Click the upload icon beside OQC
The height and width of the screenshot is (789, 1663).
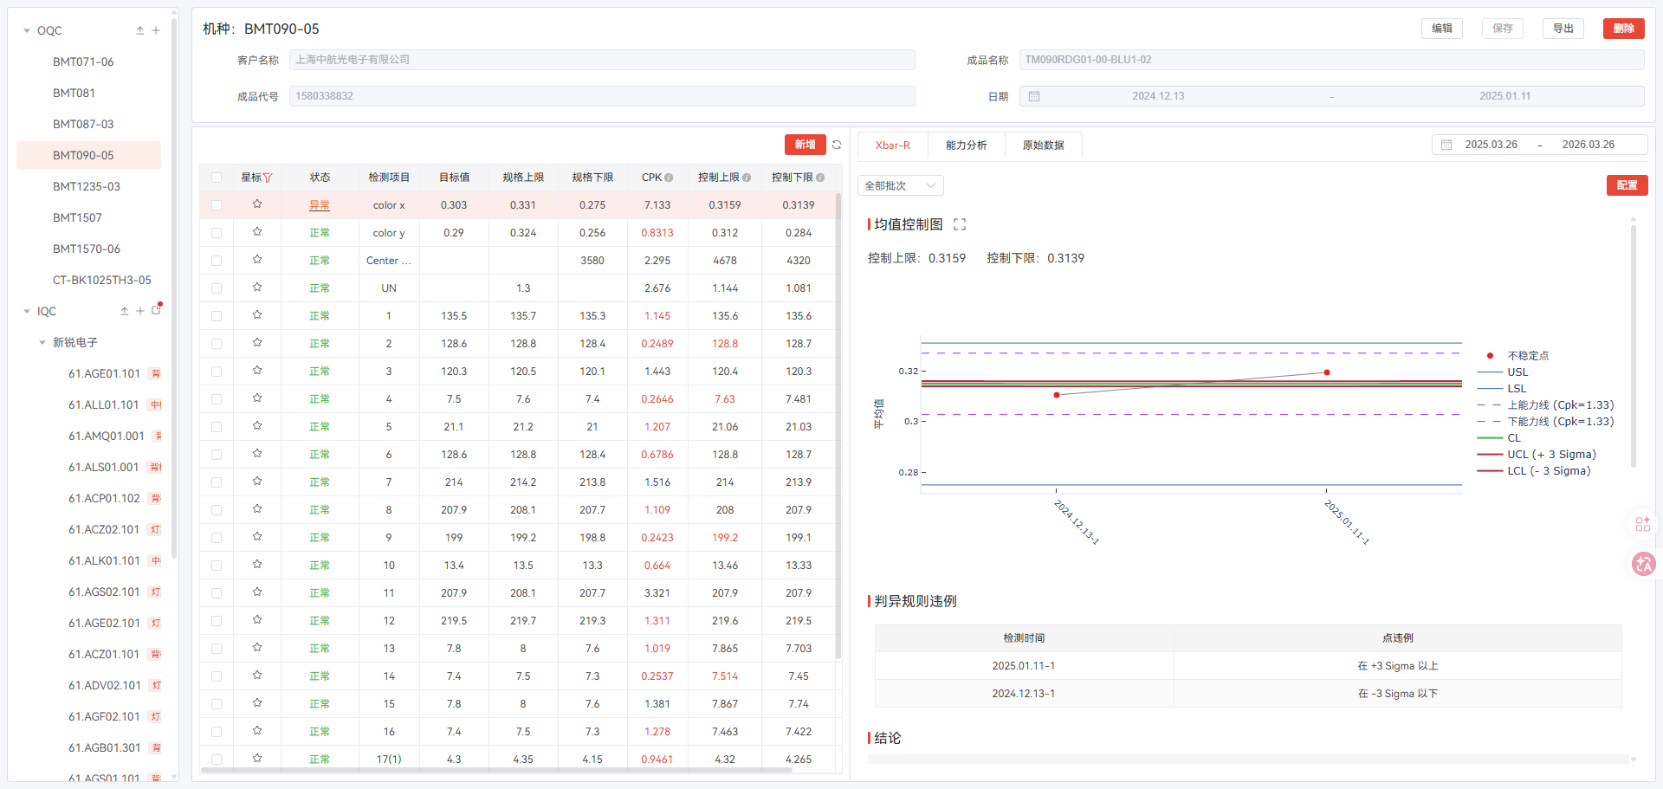tap(140, 30)
